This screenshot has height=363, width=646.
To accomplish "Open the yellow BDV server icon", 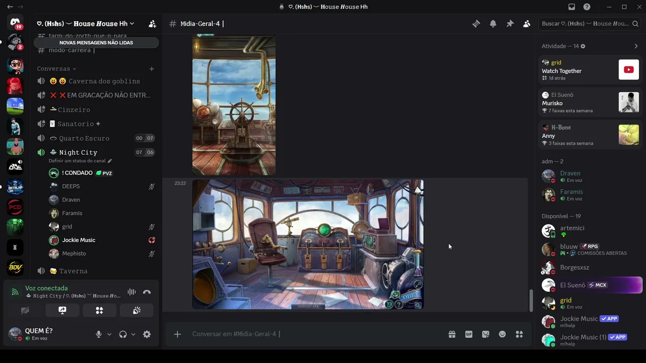I will click(x=15, y=267).
